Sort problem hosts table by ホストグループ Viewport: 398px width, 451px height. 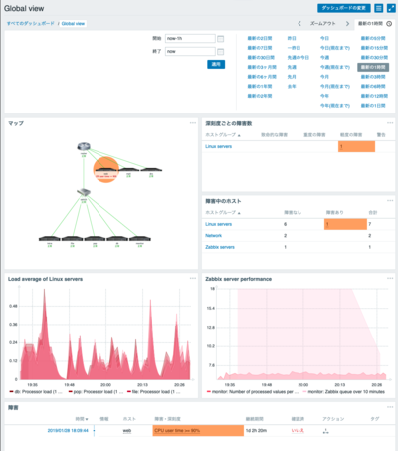point(223,213)
